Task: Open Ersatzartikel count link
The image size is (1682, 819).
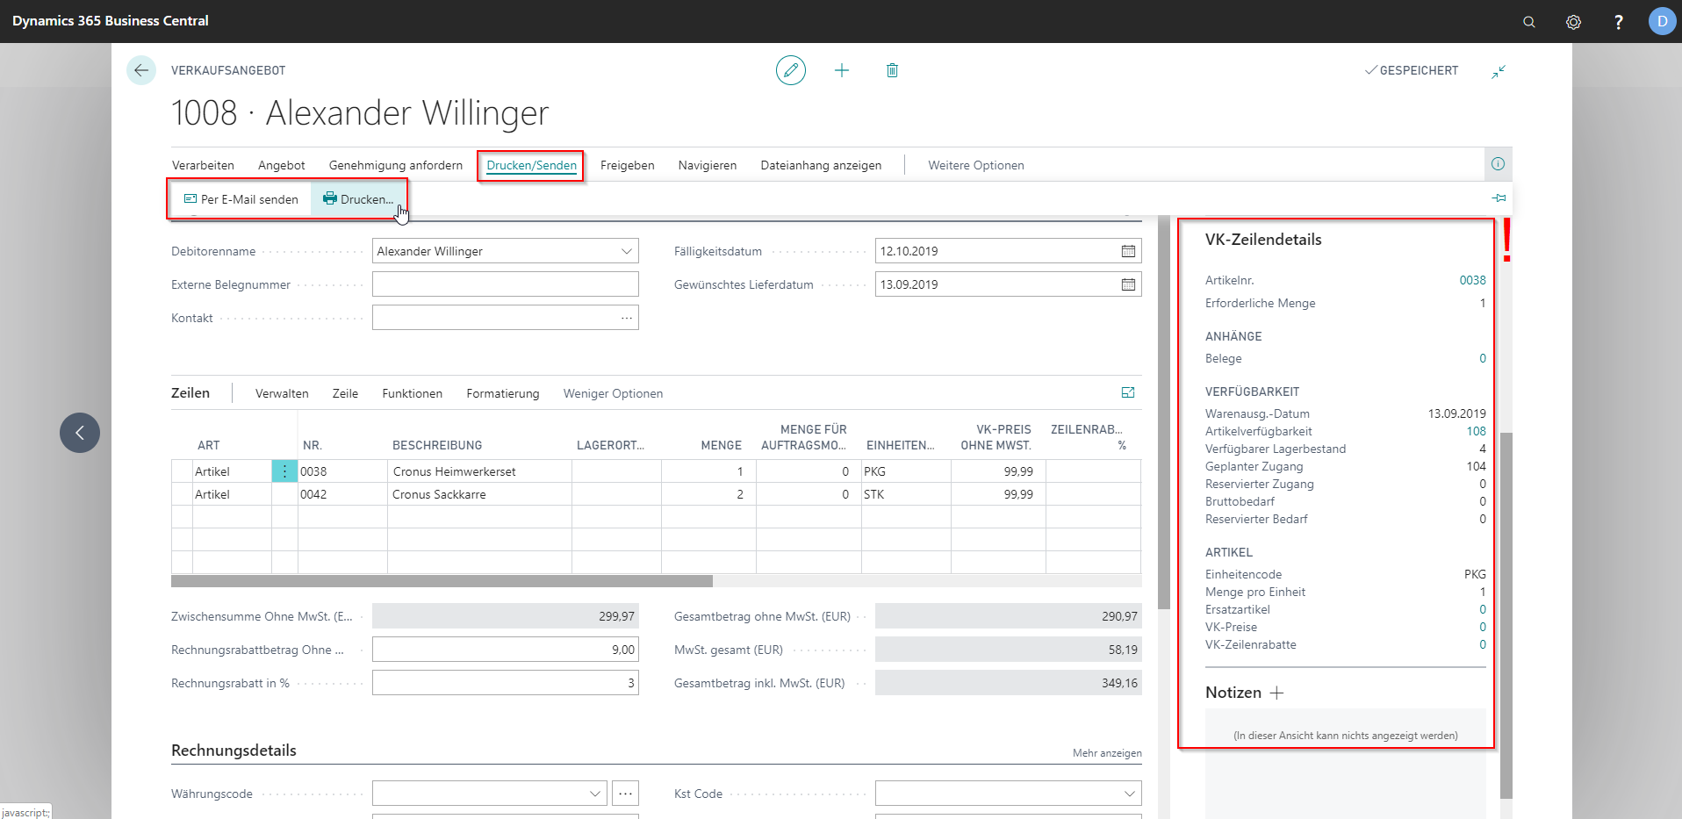Action: pyautogui.click(x=1483, y=609)
